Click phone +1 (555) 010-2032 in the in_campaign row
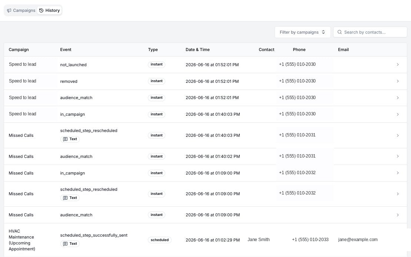 [297, 173]
